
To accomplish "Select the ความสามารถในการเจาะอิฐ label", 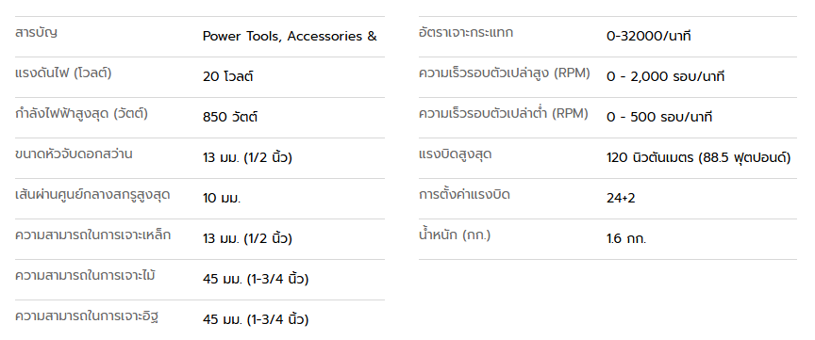I will (86, 316).
